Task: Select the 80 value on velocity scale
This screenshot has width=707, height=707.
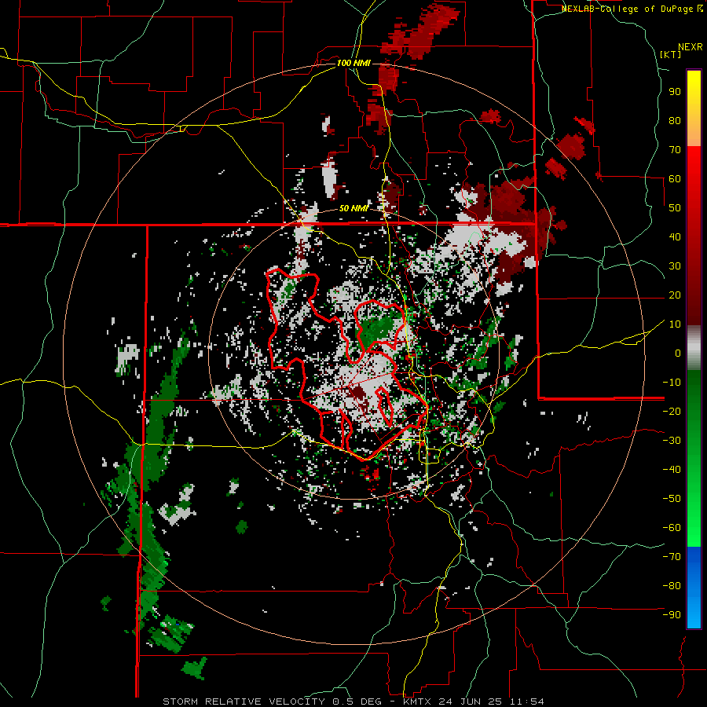Action: point(675,121)
